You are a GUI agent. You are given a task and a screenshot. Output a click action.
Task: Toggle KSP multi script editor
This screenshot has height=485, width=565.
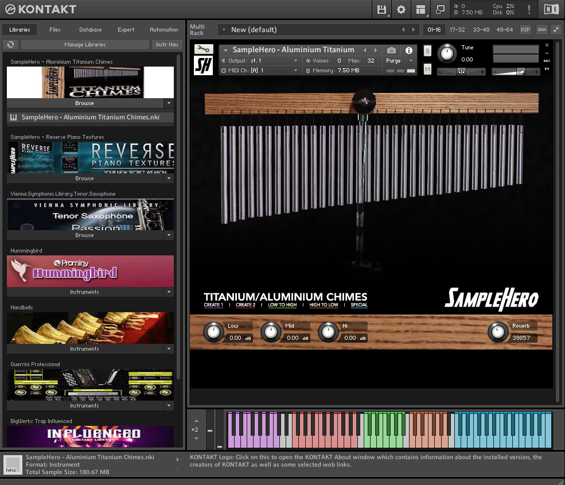click(x=525, y=30)
